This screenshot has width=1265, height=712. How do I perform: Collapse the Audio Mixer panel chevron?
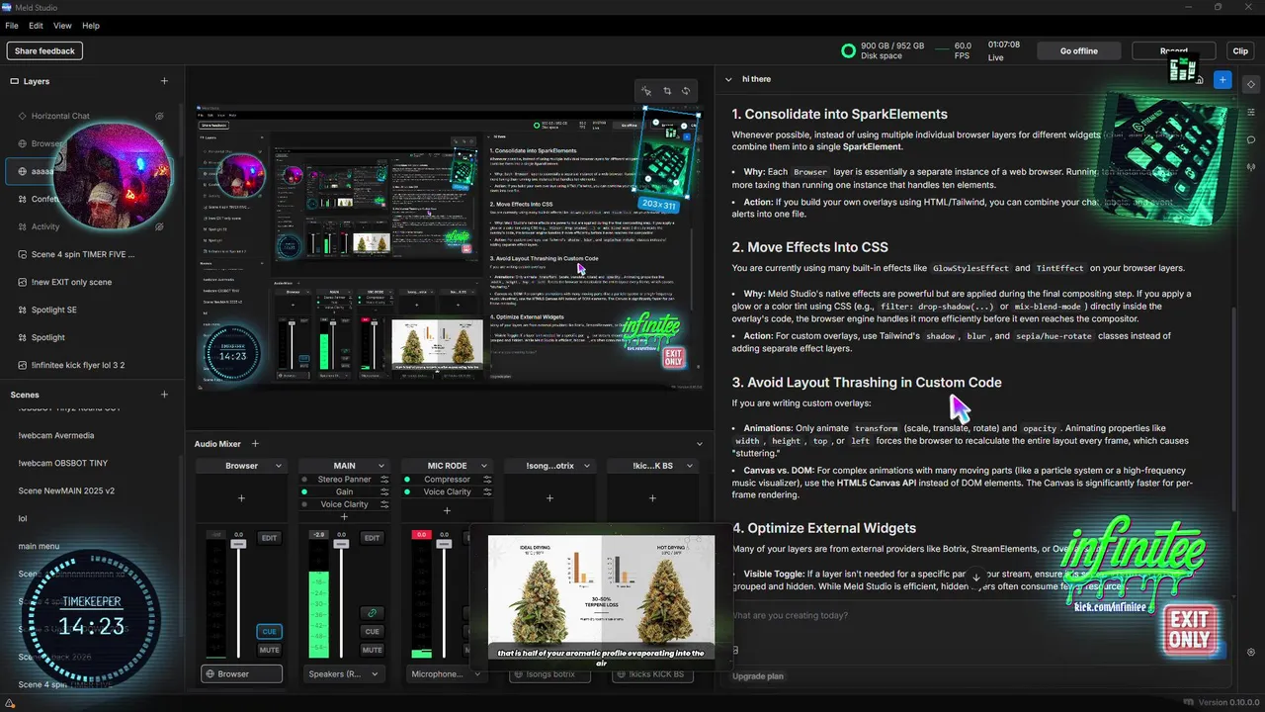(x=700, y=444)
